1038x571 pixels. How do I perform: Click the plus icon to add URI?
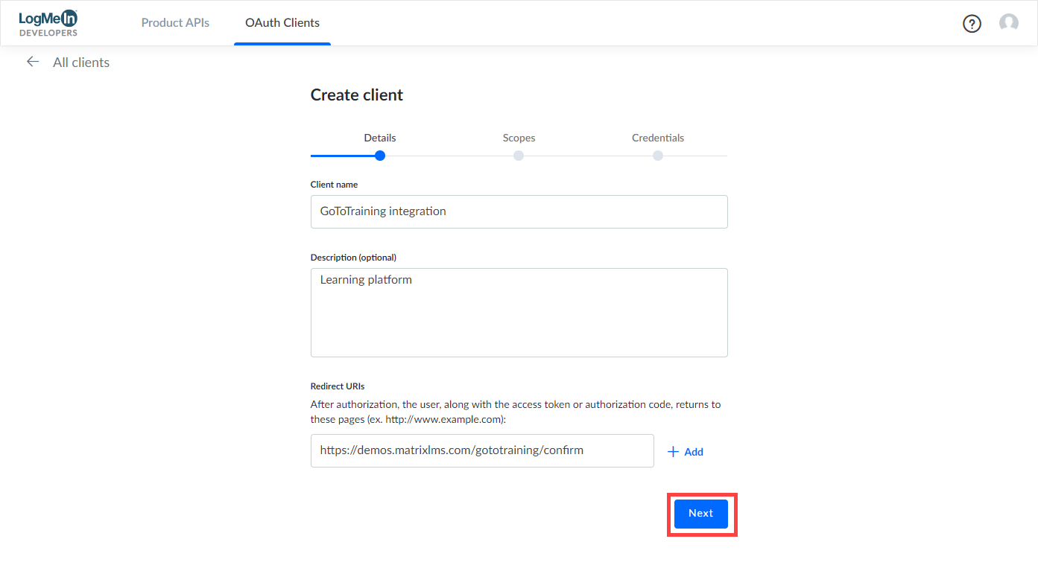[673, 452]
